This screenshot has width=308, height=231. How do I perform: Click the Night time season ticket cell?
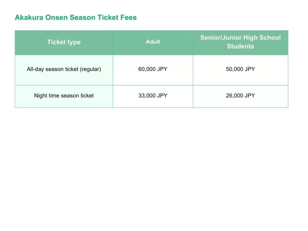click(64, 95)
